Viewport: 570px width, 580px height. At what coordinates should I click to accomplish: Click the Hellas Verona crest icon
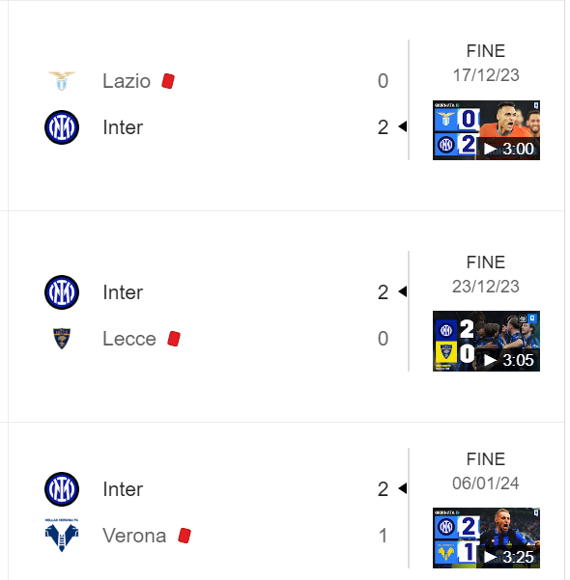click(x=62, y=536)
